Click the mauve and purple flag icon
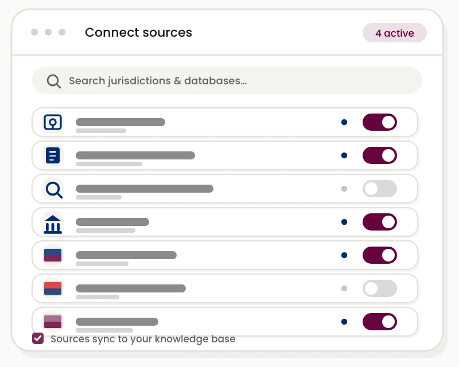The height and width of the screenshot is (367, 459). [53, 322]
